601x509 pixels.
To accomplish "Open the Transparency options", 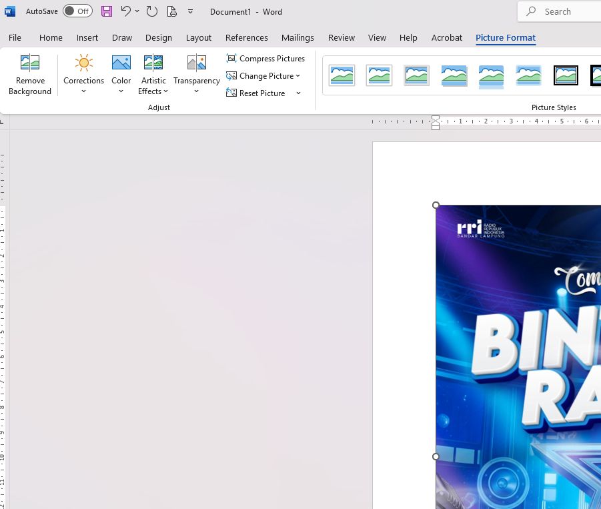I will pyautogui.click(x=197, y=74).
